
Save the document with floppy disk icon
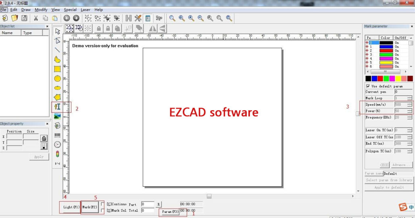tap(24, 18)
